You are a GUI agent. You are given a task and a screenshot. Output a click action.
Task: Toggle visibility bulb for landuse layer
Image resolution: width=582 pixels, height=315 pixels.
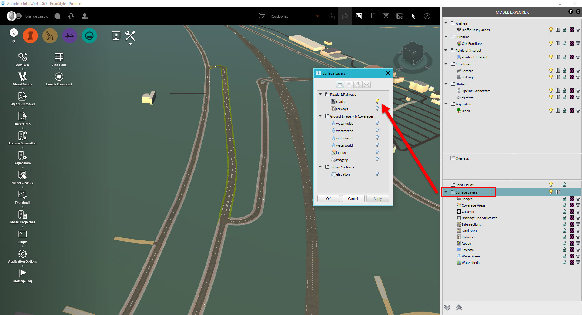[x=377, y=152]
